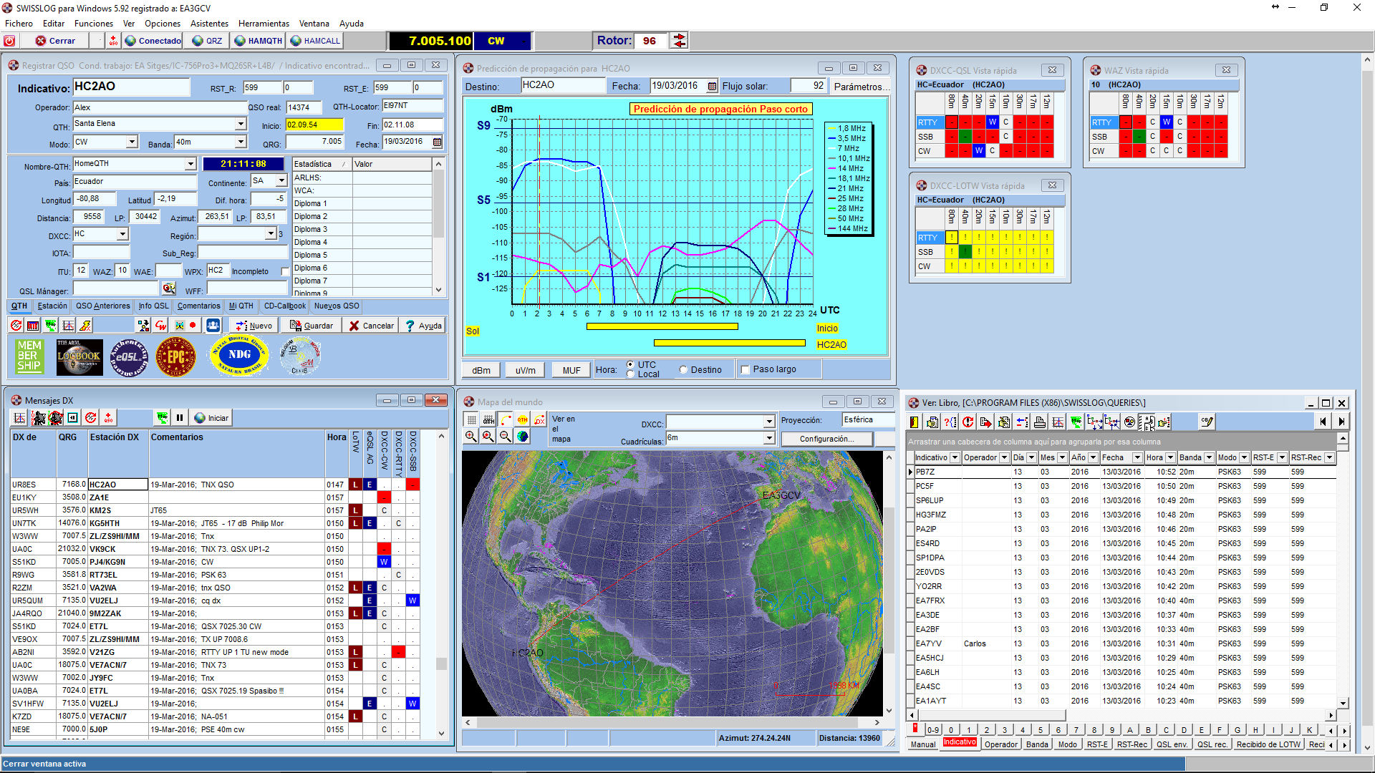Click the HAMCALL lookup button
Screen dimensions: 1375x773
tap(315, 41)
